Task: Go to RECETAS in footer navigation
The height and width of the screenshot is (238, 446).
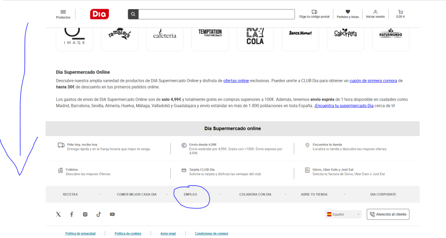Action: pos(70,194)
